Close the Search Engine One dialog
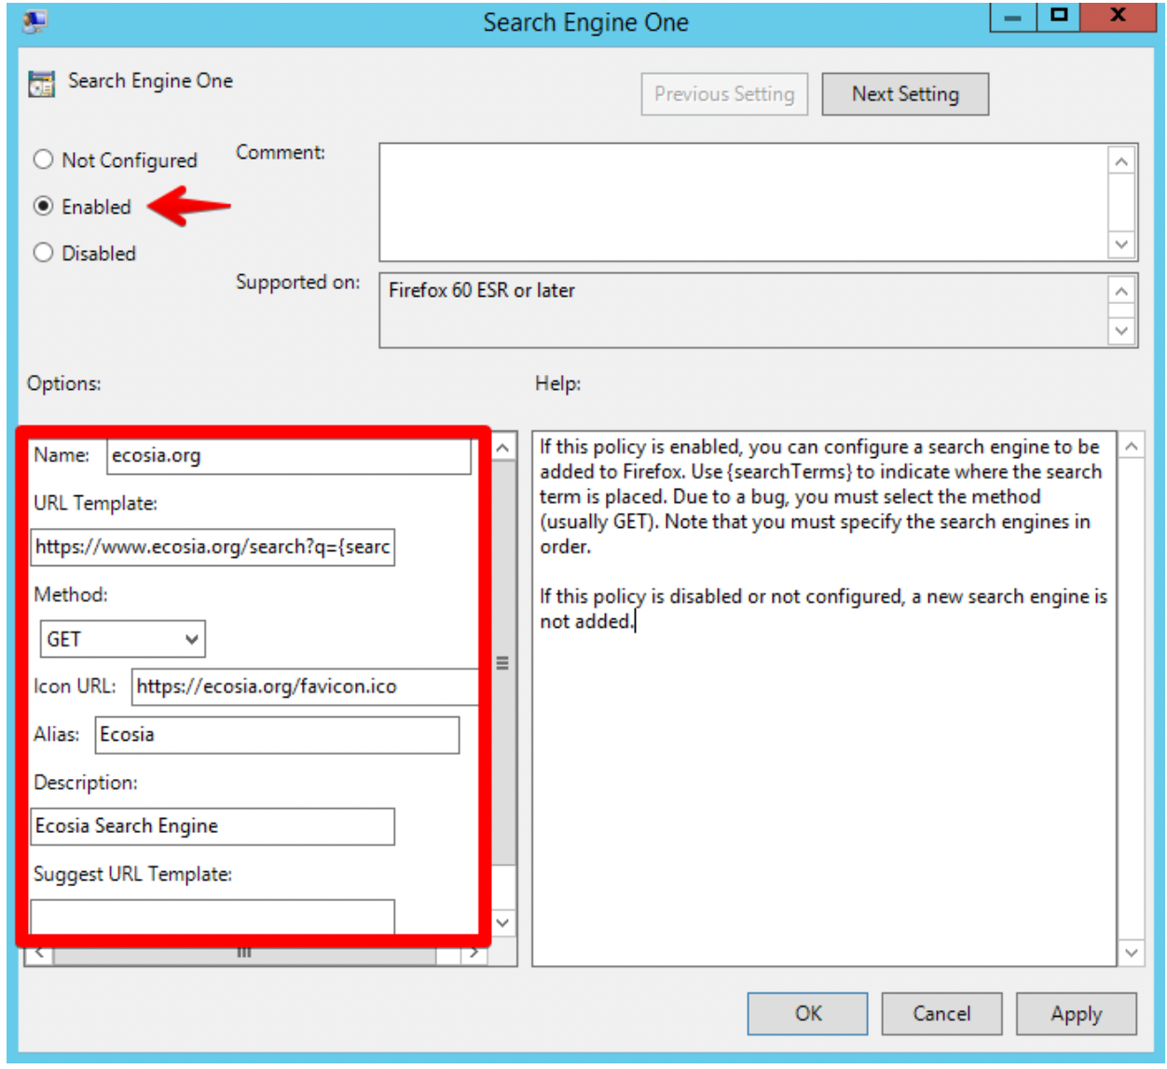 1119,17
